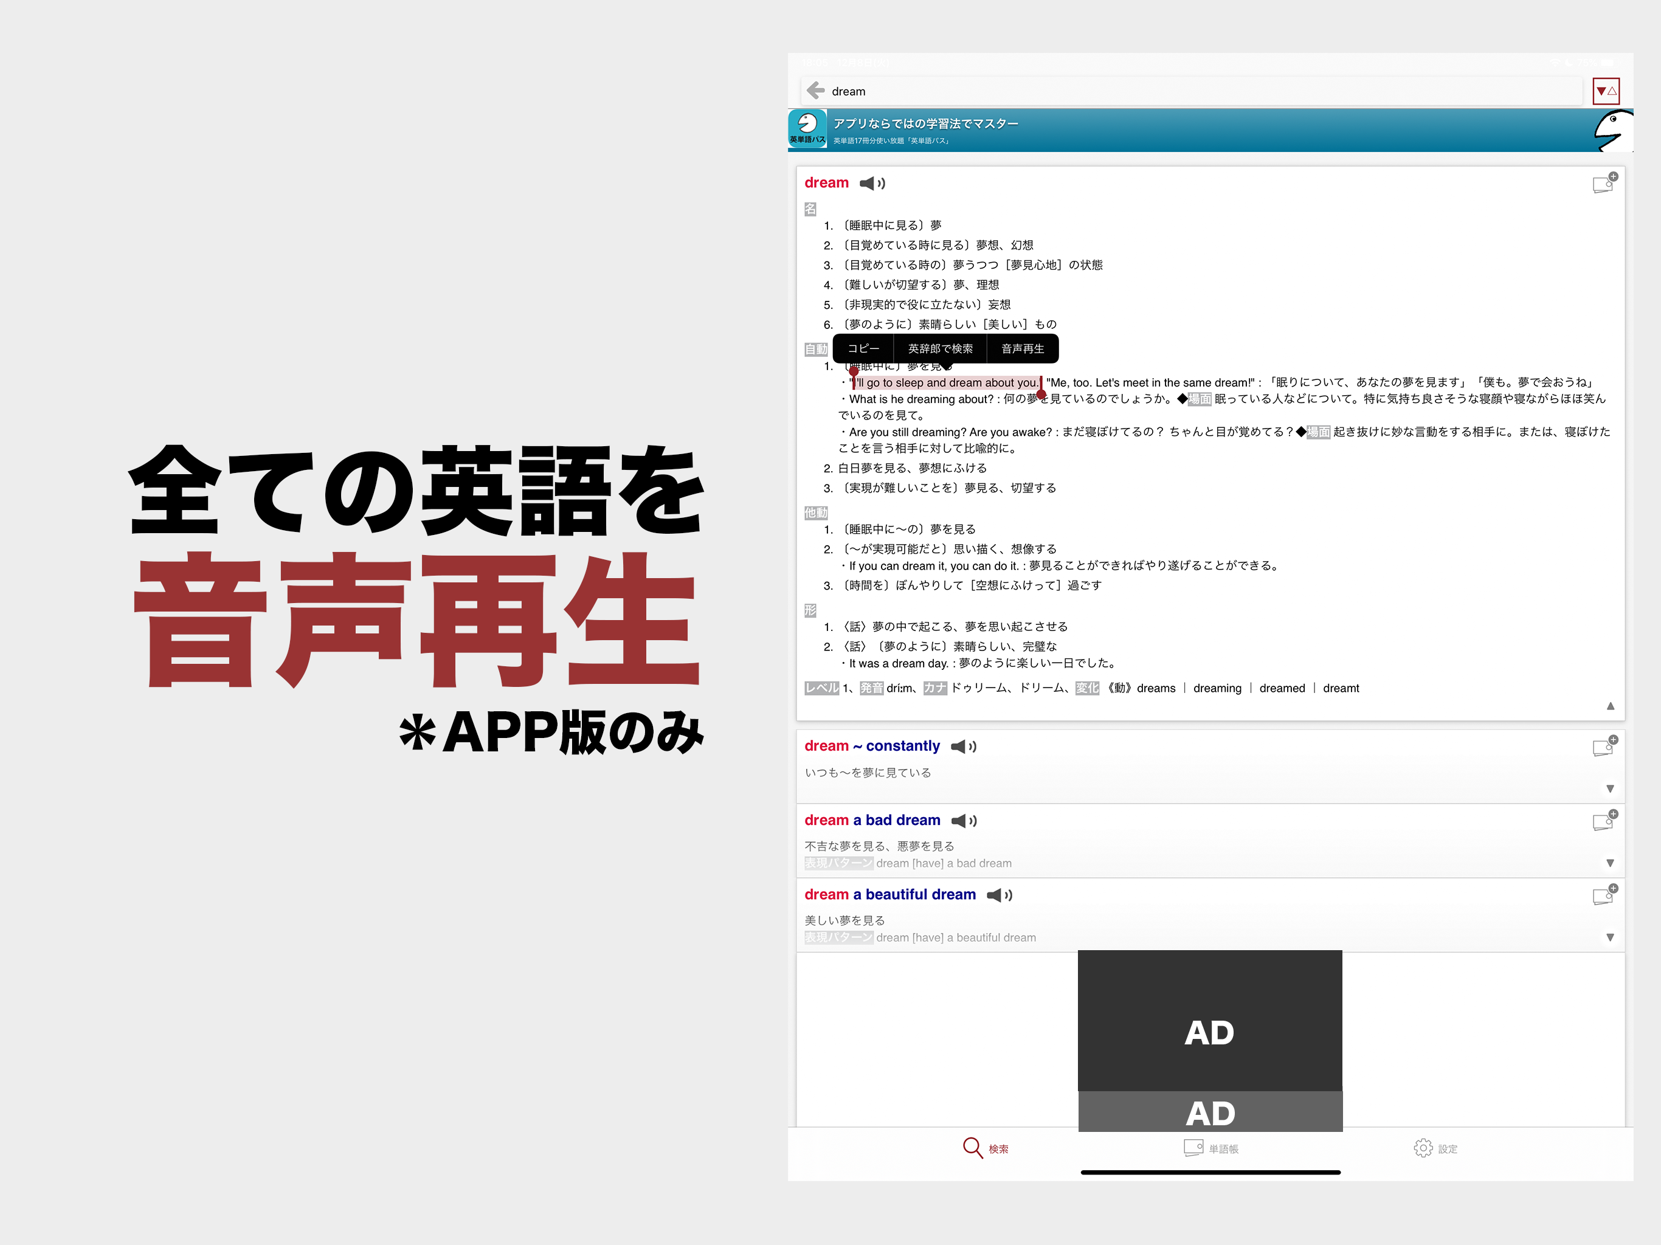Play audio for dream ~ constantly
The image size is (1661, 1245).
[x=964, y=747]
